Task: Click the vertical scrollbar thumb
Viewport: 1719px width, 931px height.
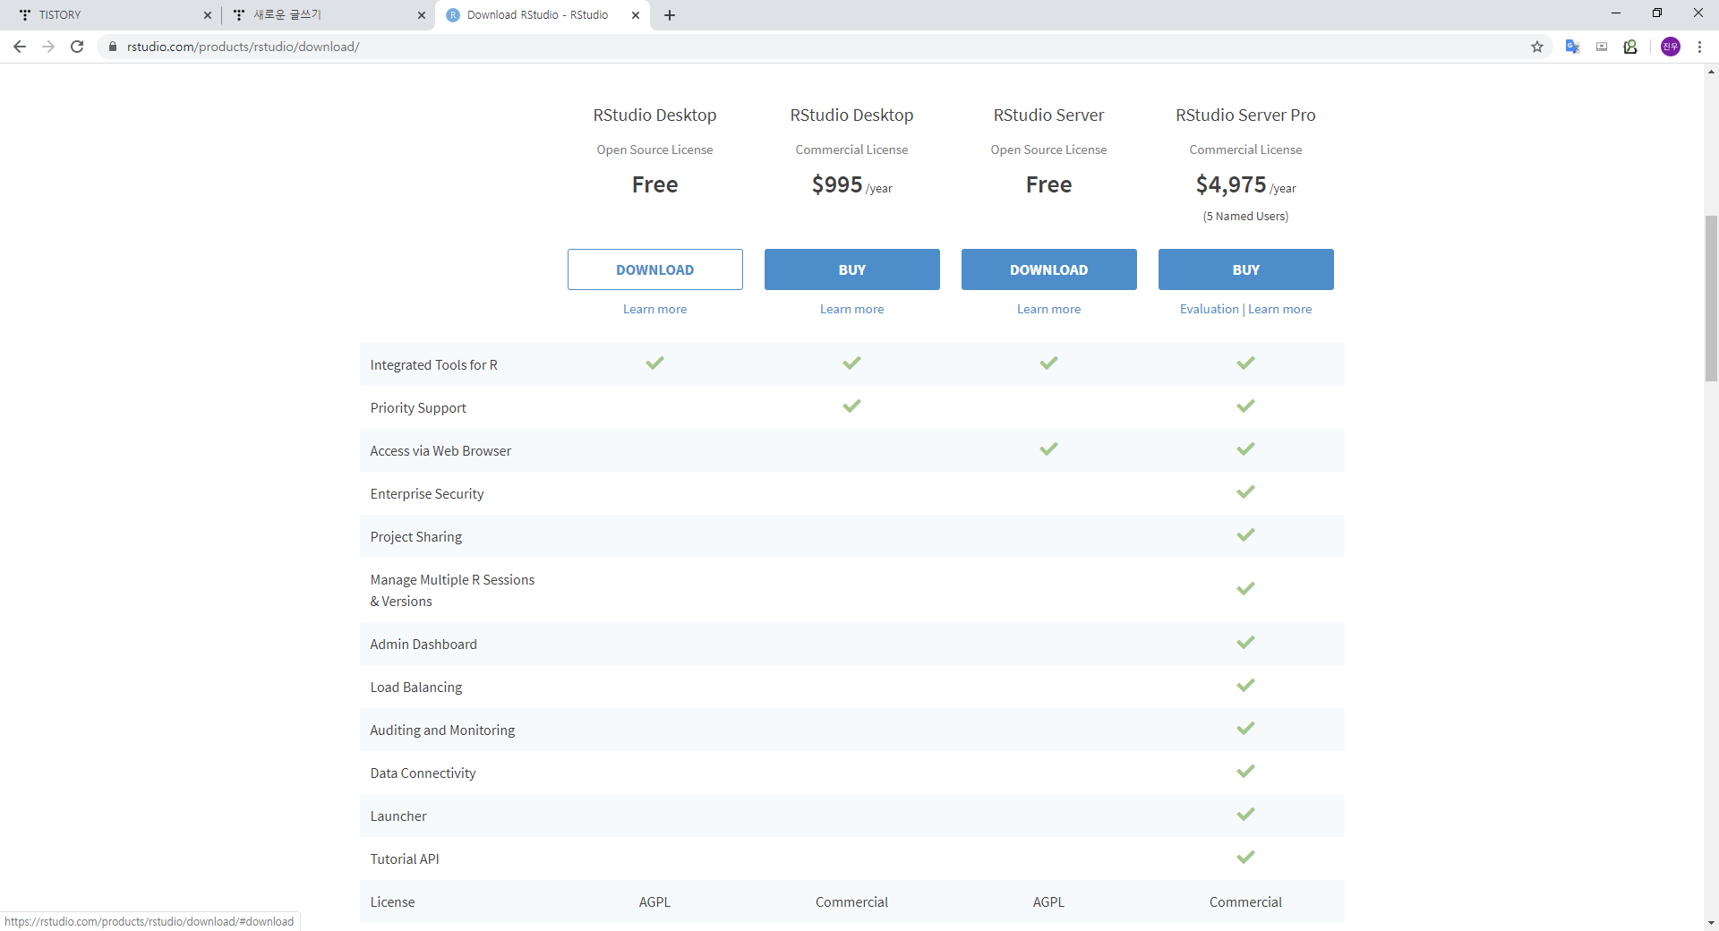Action: tap(1711, 298)
